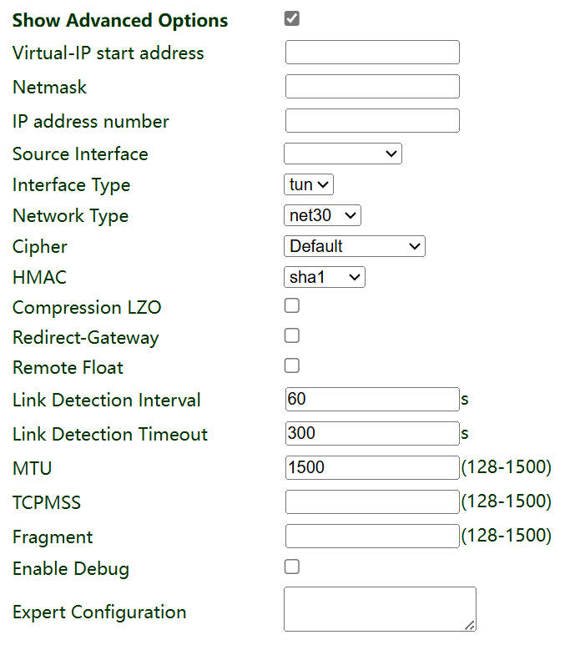Open the Cipher dropdown showing Default
This screenshot has height=655, width=575.
tap(355, 246)
